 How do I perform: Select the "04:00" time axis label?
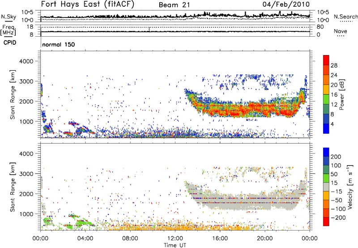coord(85,239)
